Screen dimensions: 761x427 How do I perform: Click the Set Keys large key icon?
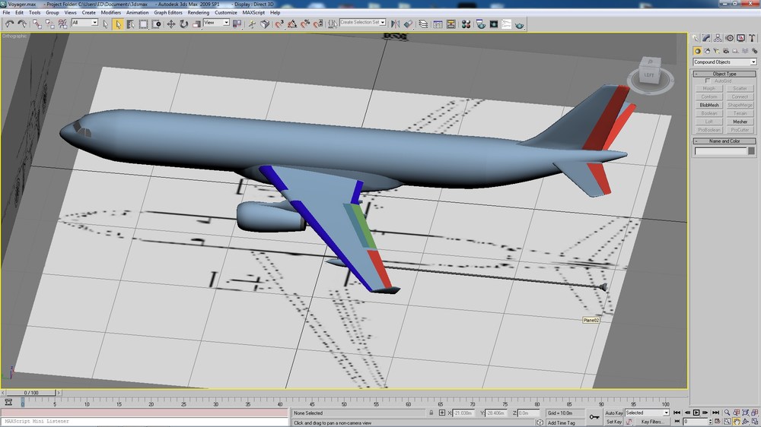coord(594,417)
